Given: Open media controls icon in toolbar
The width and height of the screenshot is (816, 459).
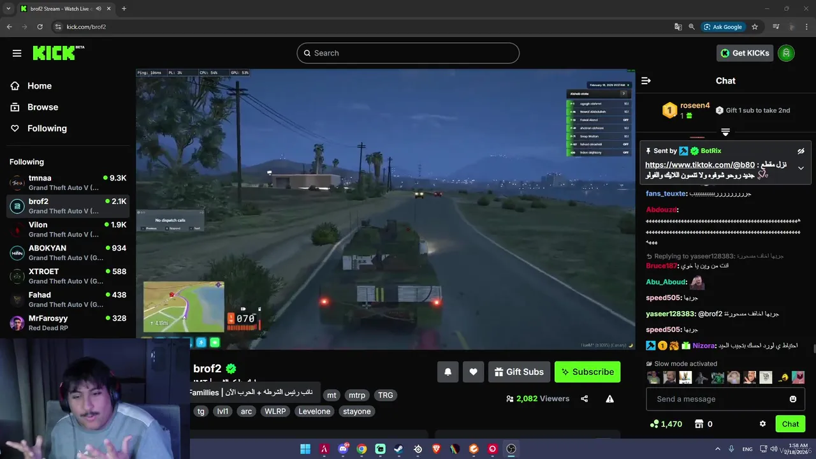Looking at the screenshot, I should click(x=776, y=27).
